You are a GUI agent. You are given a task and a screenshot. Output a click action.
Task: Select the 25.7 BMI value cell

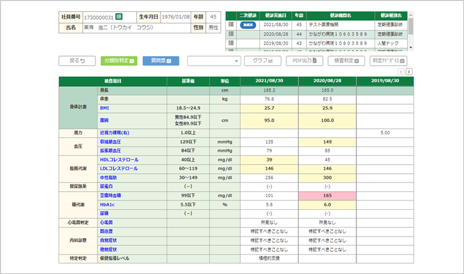pos(269,108)
